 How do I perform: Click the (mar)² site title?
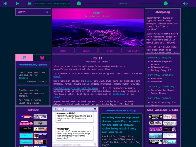pos(98,12)
